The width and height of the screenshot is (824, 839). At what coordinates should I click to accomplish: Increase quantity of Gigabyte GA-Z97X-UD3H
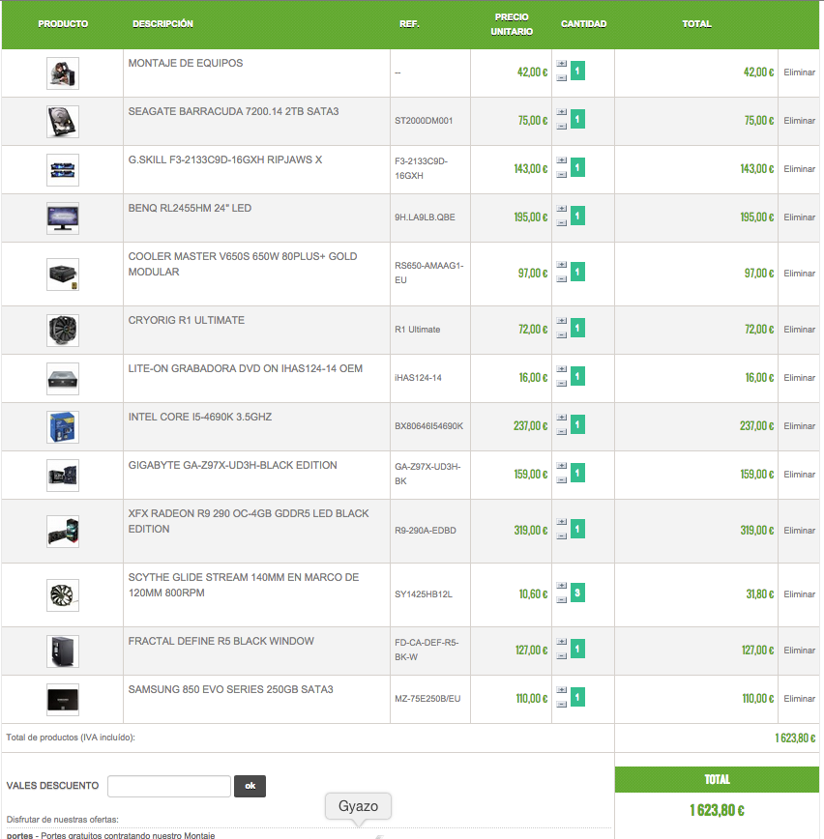tap(561, 466)
